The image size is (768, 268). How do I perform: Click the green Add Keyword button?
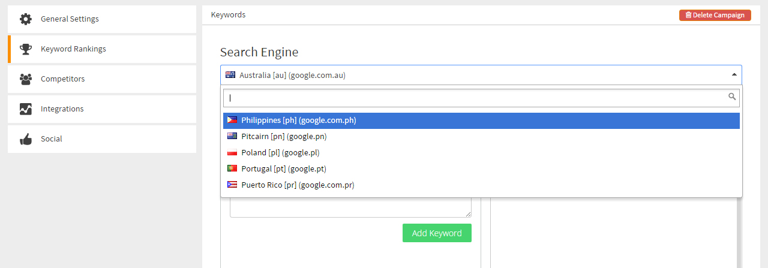point(437,233)
